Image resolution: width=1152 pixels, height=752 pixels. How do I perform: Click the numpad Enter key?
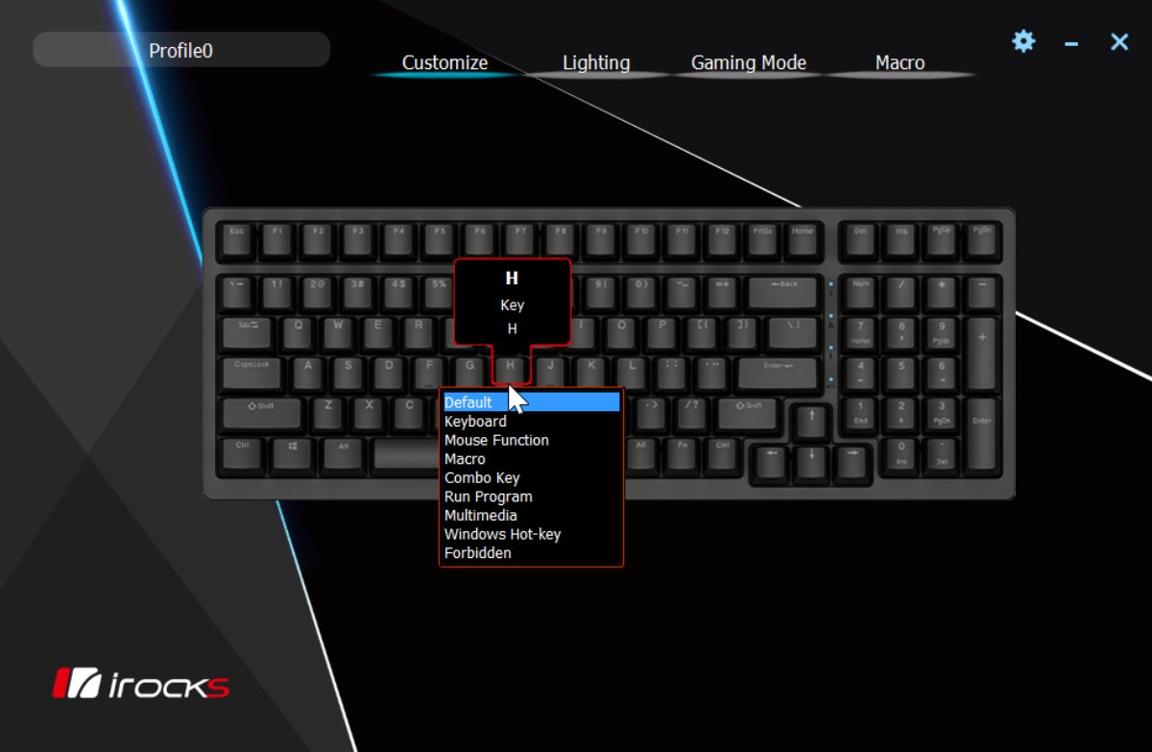(x=981, y=422)
